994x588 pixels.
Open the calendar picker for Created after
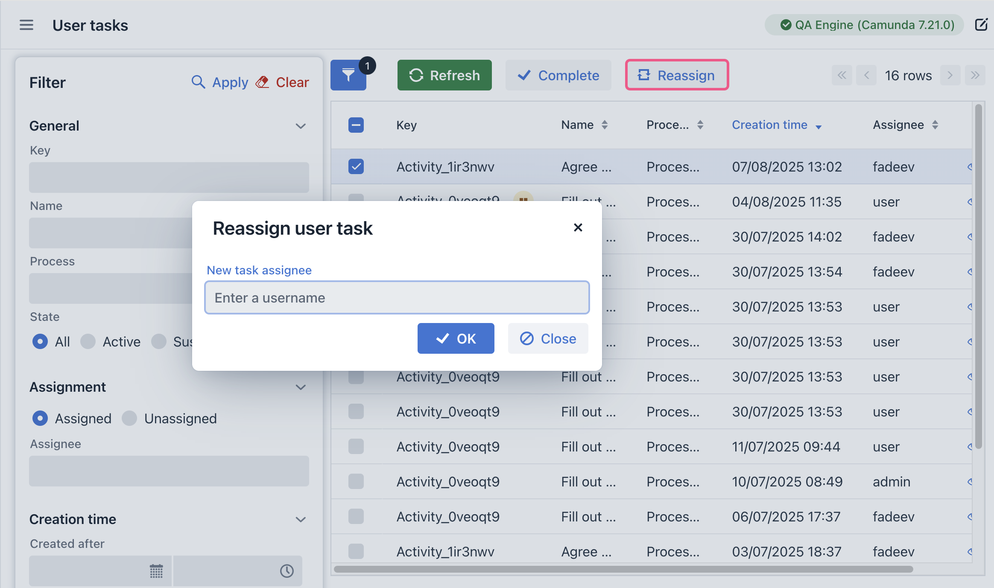(156, 571)
